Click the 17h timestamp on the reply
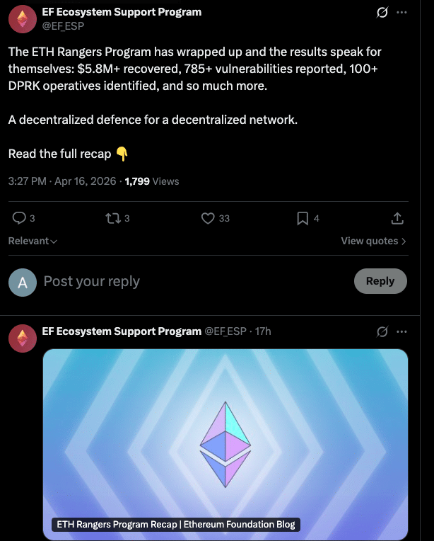This screenshot has height=541, width=434. [x=263, y=331]
